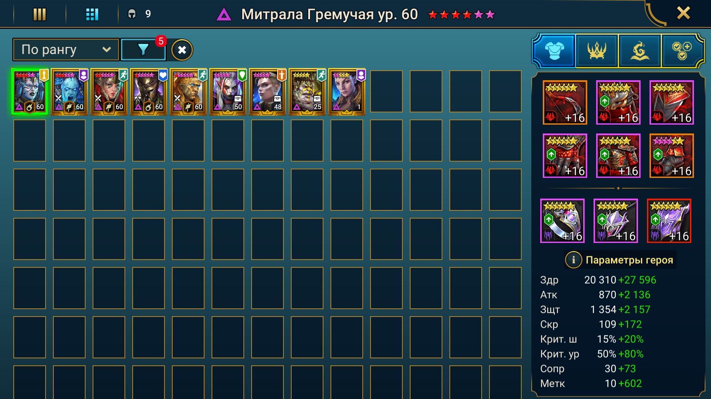Viewport: 711px width, 399px height.
Task: Clear the active filters with the round X
Action: 182,50
